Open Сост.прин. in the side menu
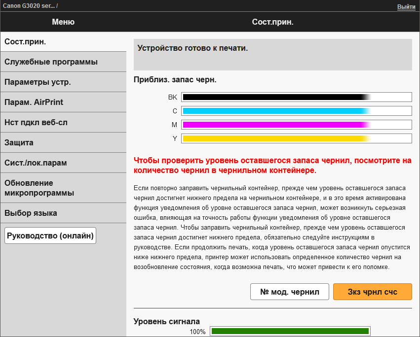 63,41
